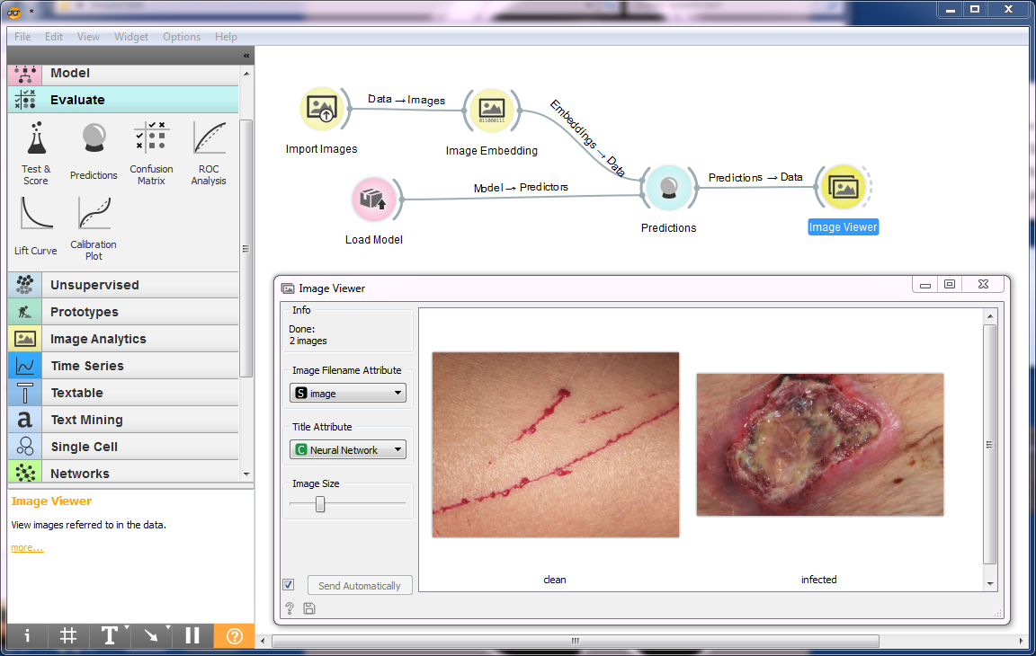This screenshot has width=1036, height=656.
Task: Minimize the Image Viewer sub-window
Action: [x=925, y=285]
